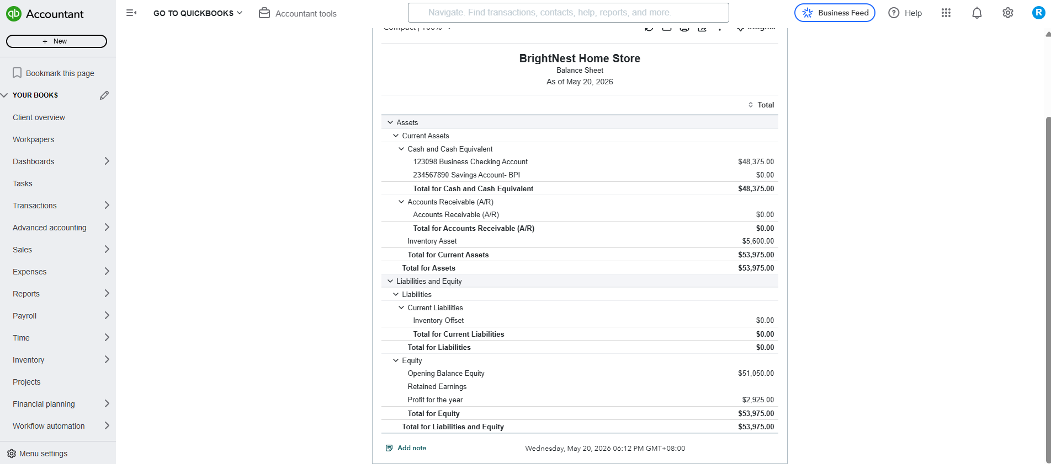
Task: Collapse the YOUR BOOKS section
Action: pos(4,95)
